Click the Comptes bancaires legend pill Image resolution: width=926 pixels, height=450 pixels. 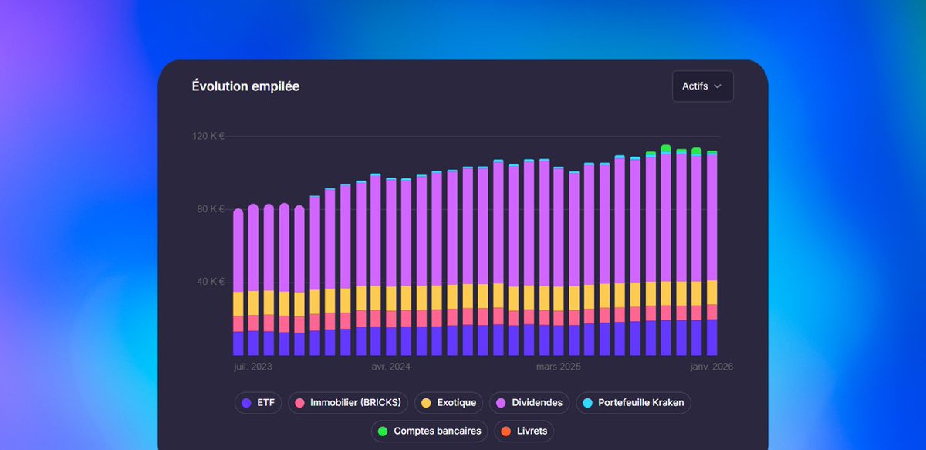429,431
